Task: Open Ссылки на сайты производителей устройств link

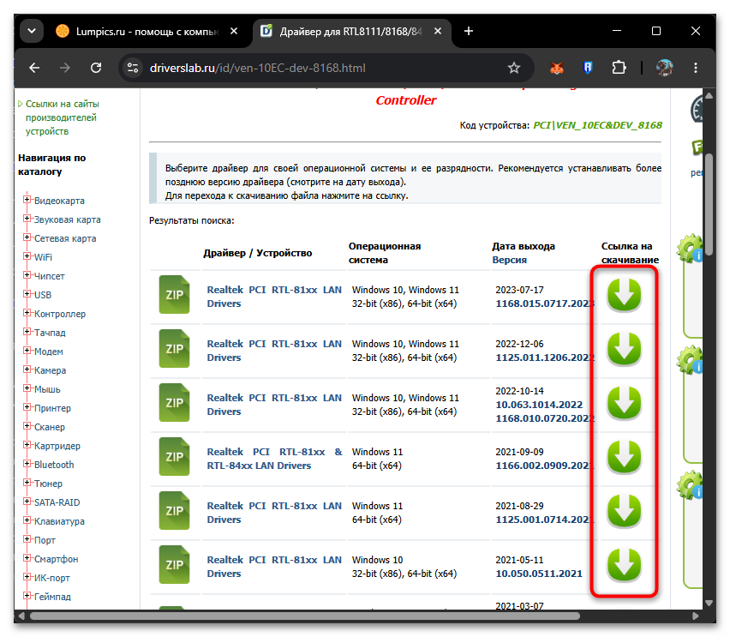Action: [62, 117]
